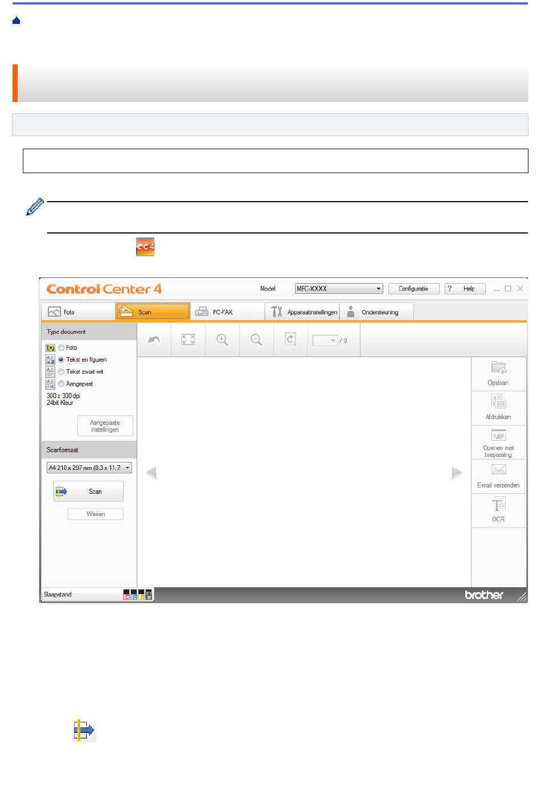
Task: Click the Tekst zwart-wit type icon
Action: coord(50,371)
